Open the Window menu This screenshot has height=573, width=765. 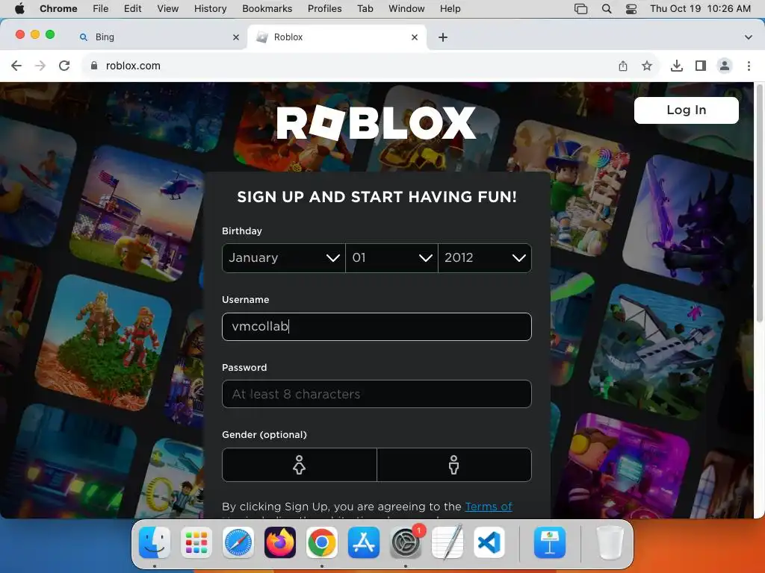pos(406,9)
